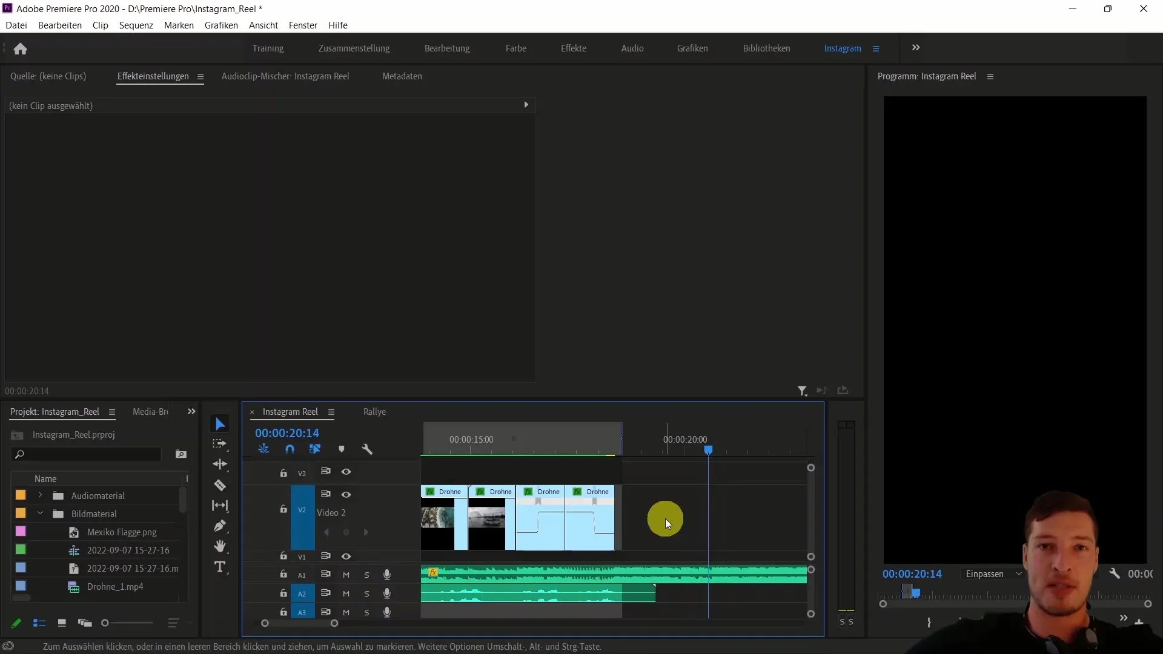
Task: Switch project panel to freeform view
Action: point(85,623)
